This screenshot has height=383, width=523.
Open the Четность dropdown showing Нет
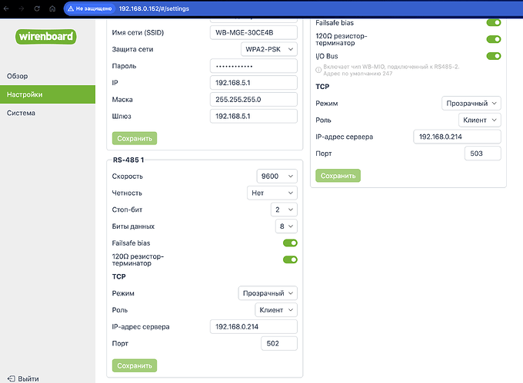pyautogui.click(x=272, y=193)
